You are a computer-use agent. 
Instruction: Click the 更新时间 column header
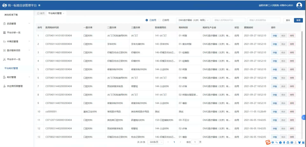249,28
